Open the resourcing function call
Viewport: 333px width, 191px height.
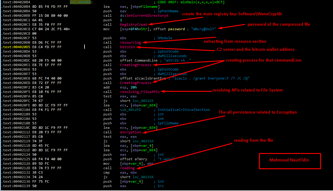coord(131,42)
